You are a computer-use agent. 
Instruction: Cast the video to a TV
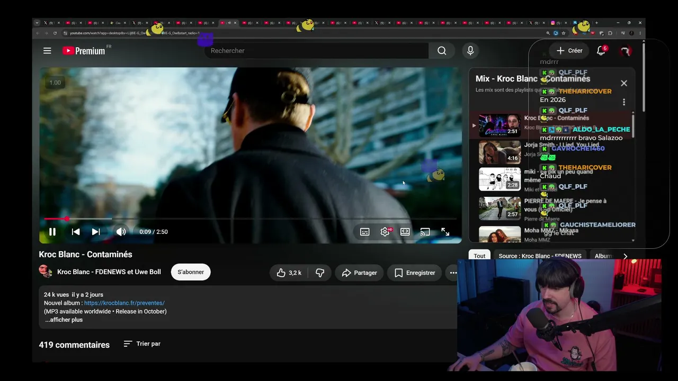(425, 232)
